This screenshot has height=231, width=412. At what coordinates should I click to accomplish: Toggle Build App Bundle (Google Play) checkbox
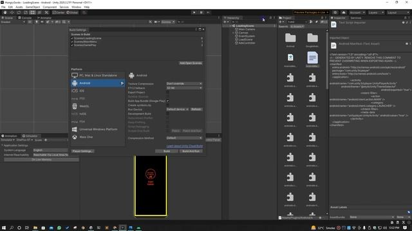coord(167,101)
